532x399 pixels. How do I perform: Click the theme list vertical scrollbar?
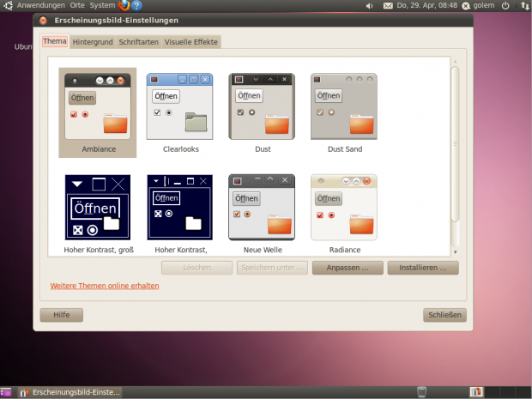(x=455, y=154)
